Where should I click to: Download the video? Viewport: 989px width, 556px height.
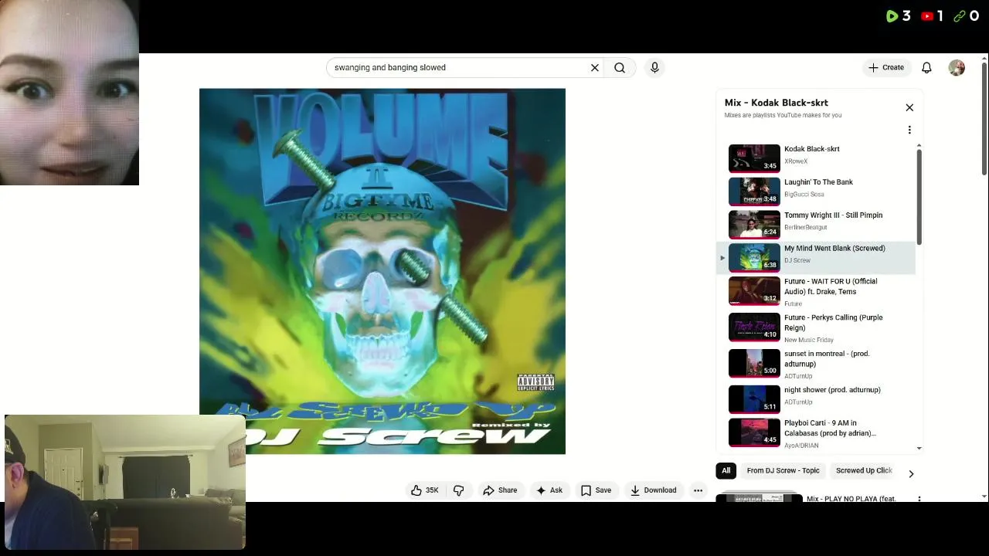[x=653, y=490]
